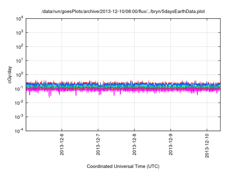Click the 2013-12-10 date label
The height and width of the screenshot is (170, 243).
[207, 146]
